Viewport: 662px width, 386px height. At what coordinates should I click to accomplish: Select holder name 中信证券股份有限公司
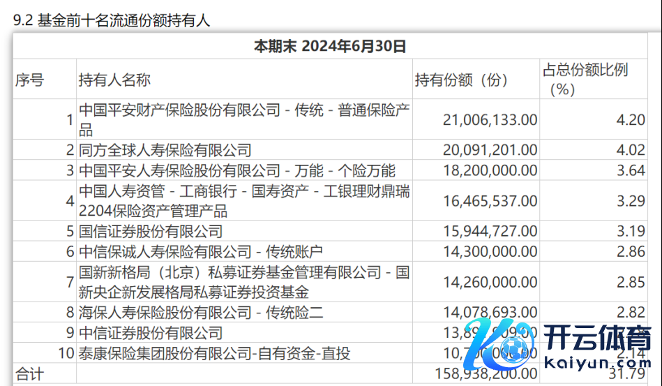151,333
